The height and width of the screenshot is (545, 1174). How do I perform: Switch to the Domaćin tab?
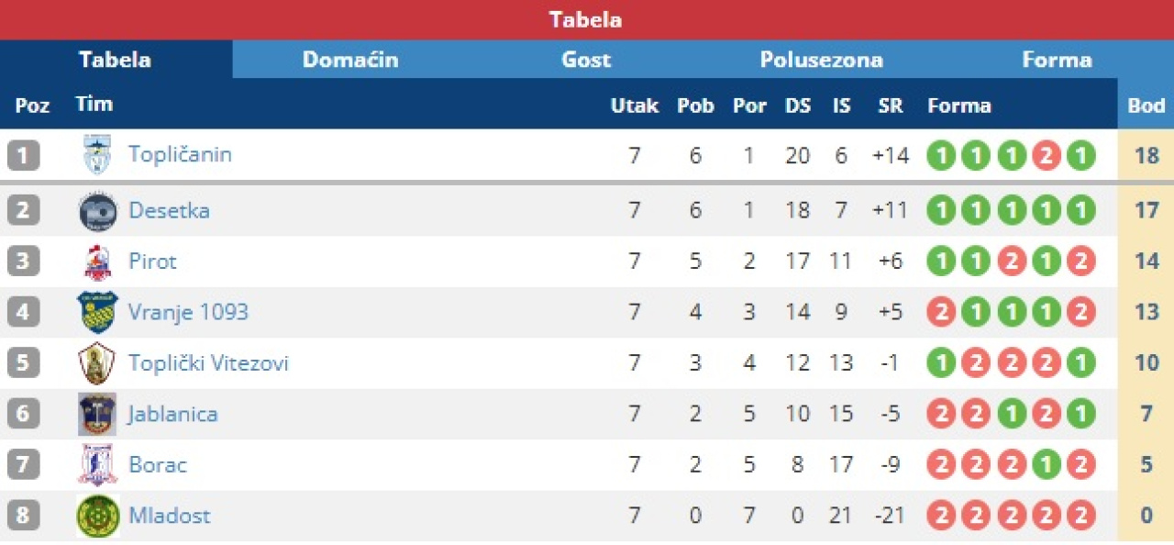[x=350, y=60]
